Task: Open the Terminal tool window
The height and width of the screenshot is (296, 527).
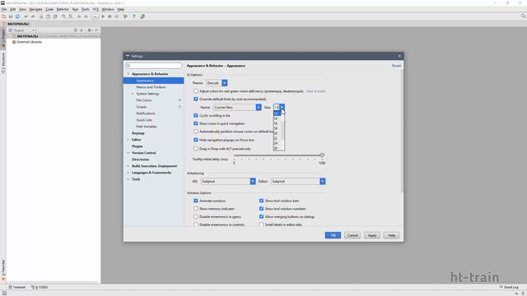Action: click(x=16, y=287)
